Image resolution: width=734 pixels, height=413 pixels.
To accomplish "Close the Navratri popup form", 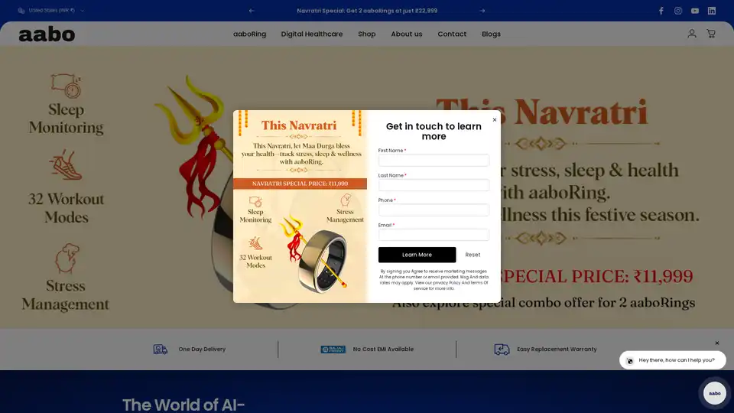I will [494, 119].
